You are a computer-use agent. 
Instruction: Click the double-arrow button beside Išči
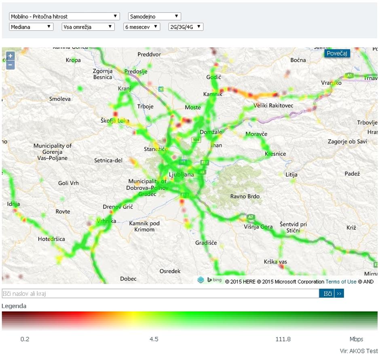[339, 293]
